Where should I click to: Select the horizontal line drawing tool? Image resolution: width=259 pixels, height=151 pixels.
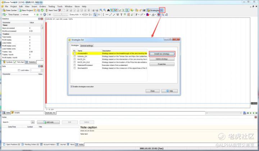click(x=107, y=15)
